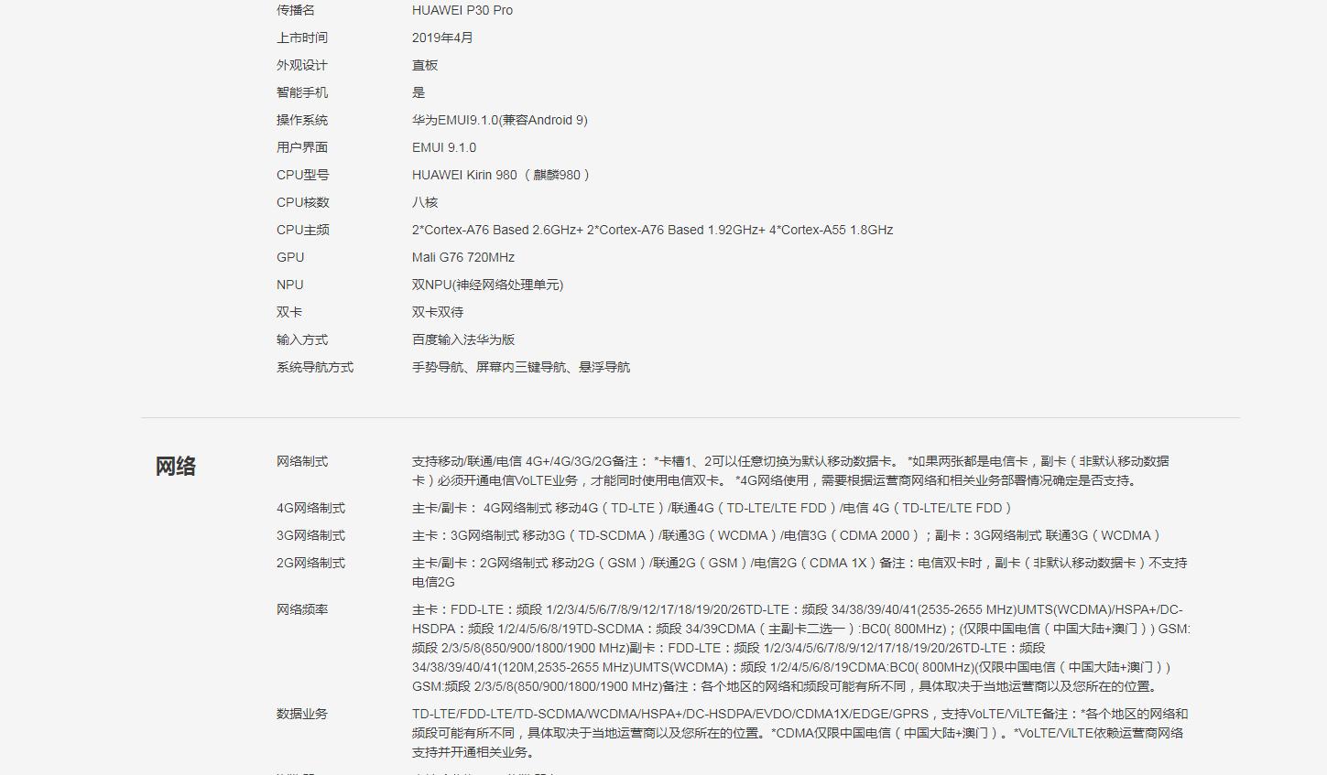1327x775 pixels.
Task: Select the 网络制式 row label
Action: 303,461
